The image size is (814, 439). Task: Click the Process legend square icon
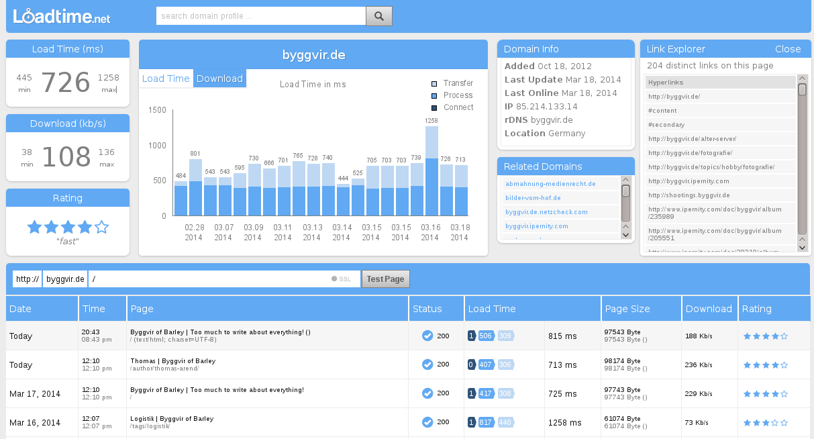coord(434,96)
